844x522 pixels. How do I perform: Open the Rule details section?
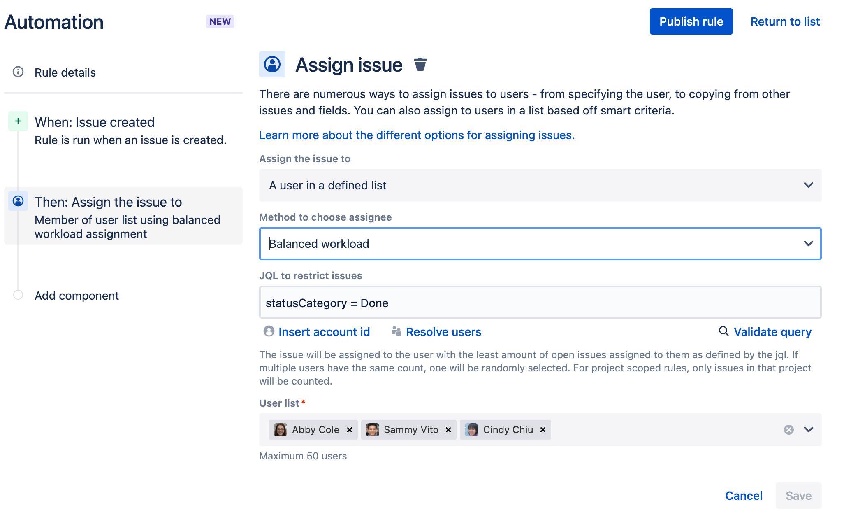(65, 72)
